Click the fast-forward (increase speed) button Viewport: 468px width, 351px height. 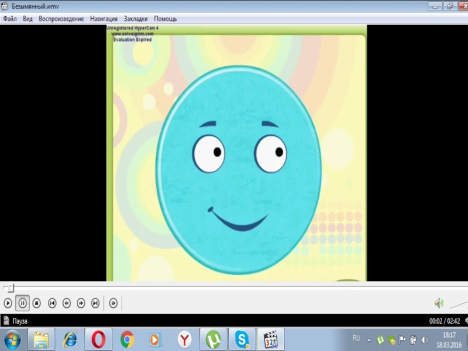pos(81,303)
